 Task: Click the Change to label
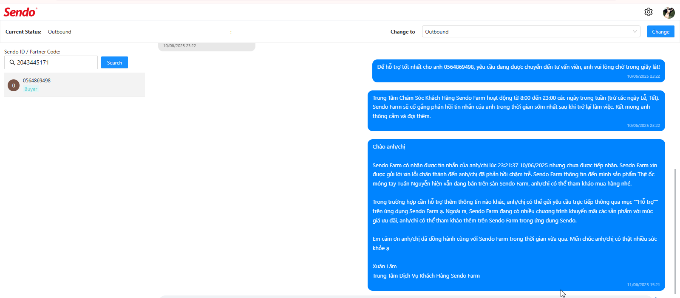click(402, 32)
